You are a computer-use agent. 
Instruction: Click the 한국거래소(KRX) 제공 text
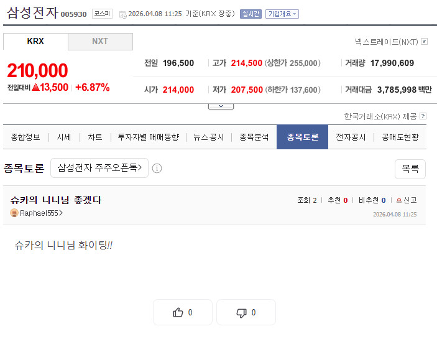point(380,116)
